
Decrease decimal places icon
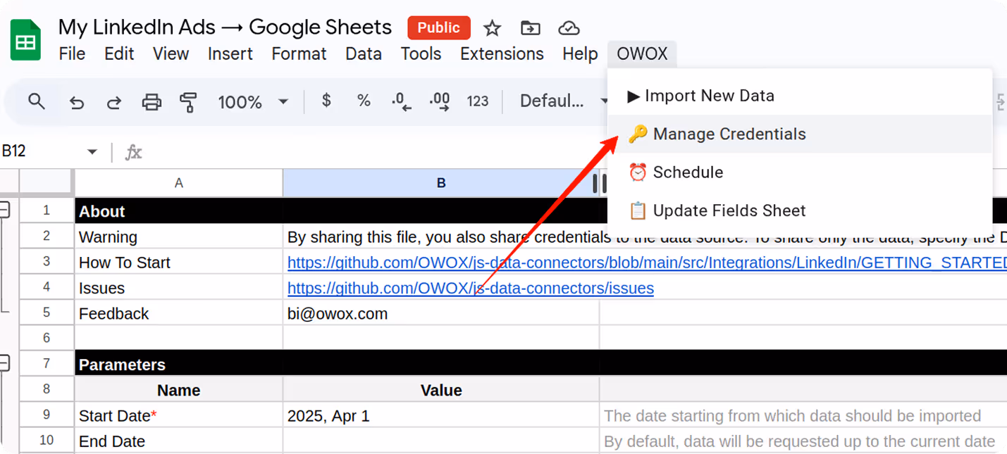[x=402, y=101]
